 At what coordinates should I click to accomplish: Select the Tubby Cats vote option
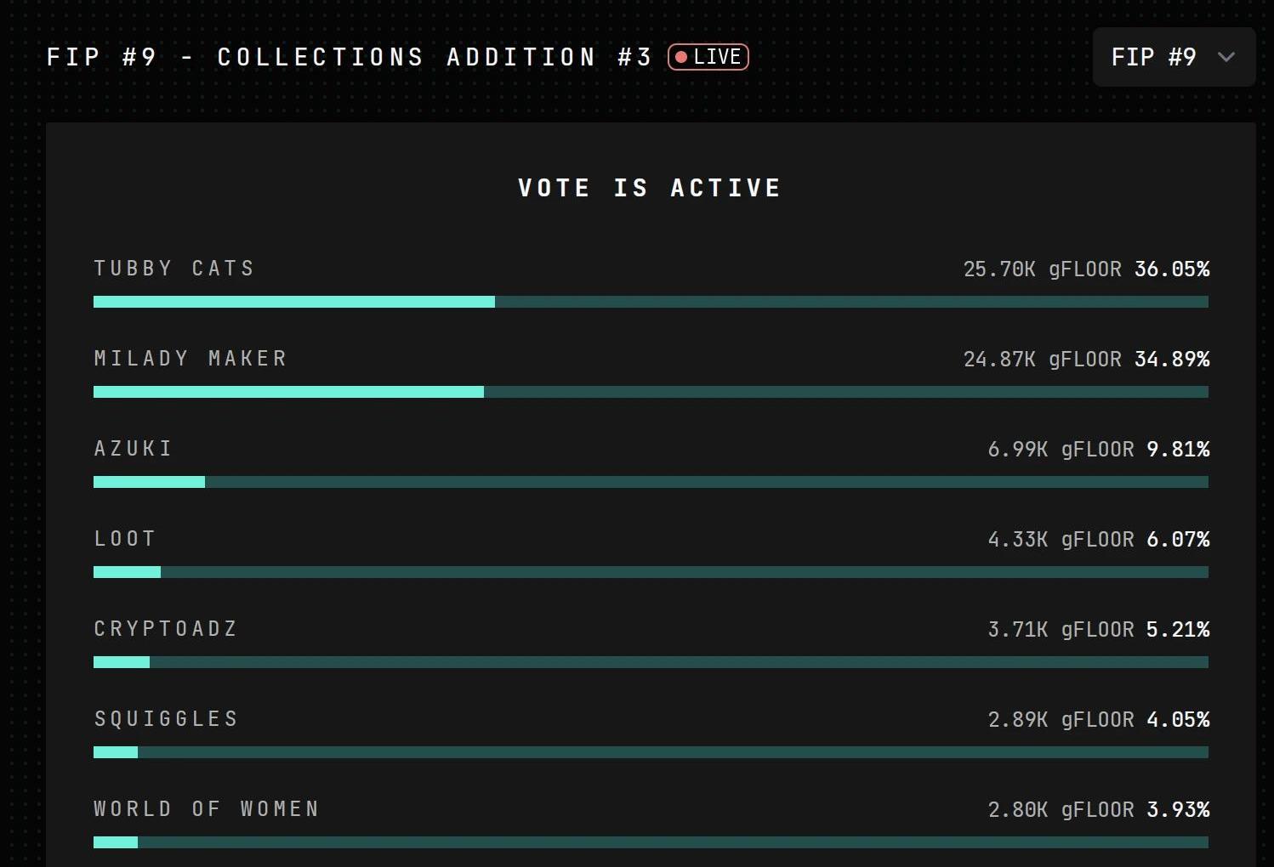click(x=174, y=269)
